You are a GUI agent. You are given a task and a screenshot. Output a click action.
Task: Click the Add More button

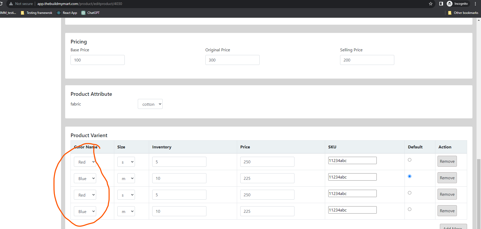click(x=453, y=227)
